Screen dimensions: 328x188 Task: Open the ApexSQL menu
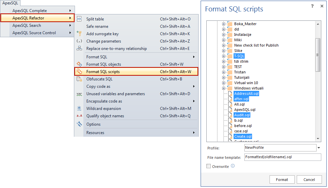pos(10,3)
